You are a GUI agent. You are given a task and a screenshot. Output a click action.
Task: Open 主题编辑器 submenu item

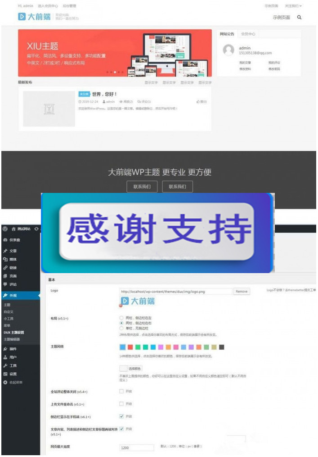12,339
